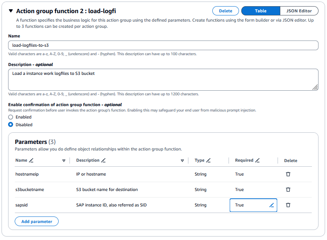
Task: Click the function Name input field
Action: (x=163, y=45)
